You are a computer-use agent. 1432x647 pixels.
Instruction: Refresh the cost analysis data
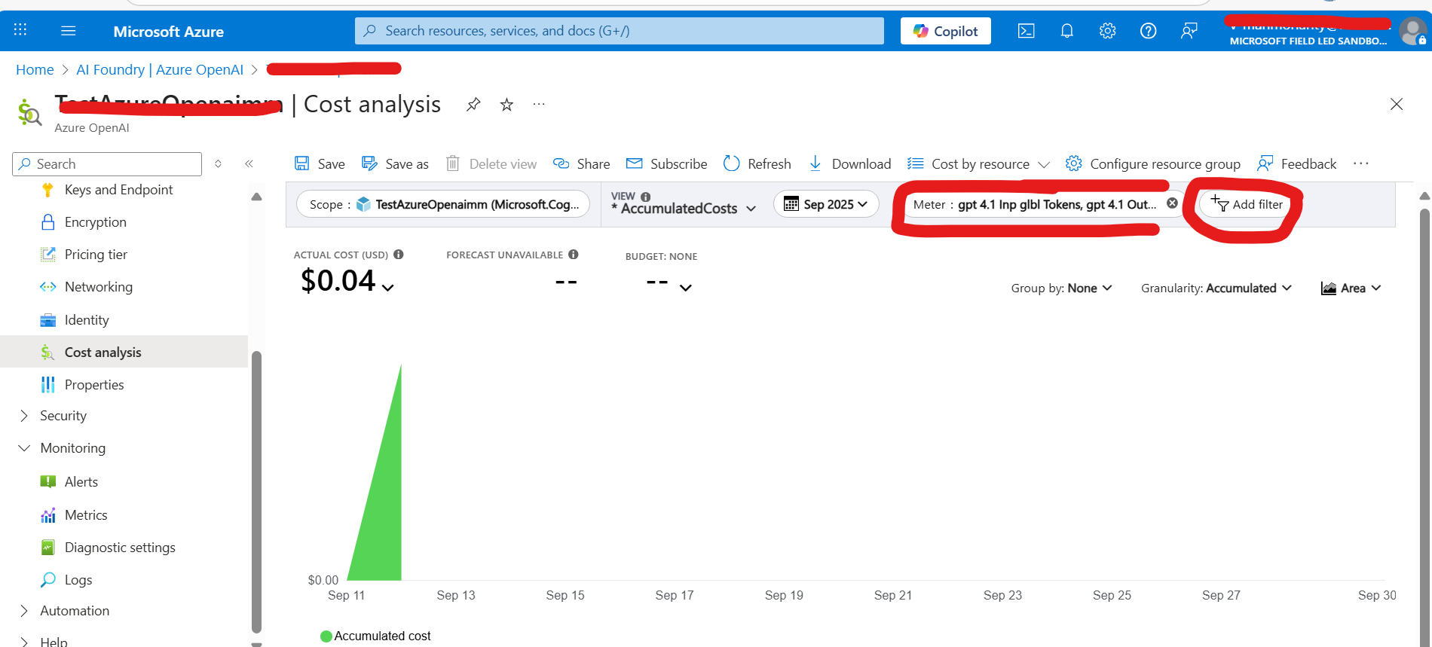coord(757,163)
